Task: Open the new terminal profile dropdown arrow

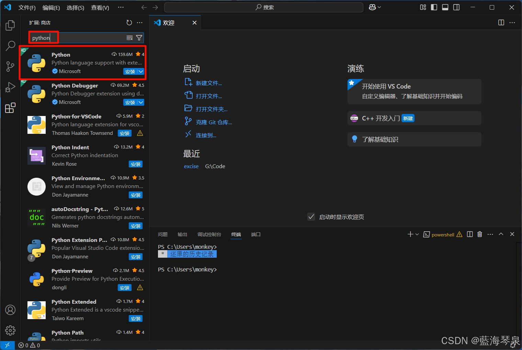Action: (417, 234)
